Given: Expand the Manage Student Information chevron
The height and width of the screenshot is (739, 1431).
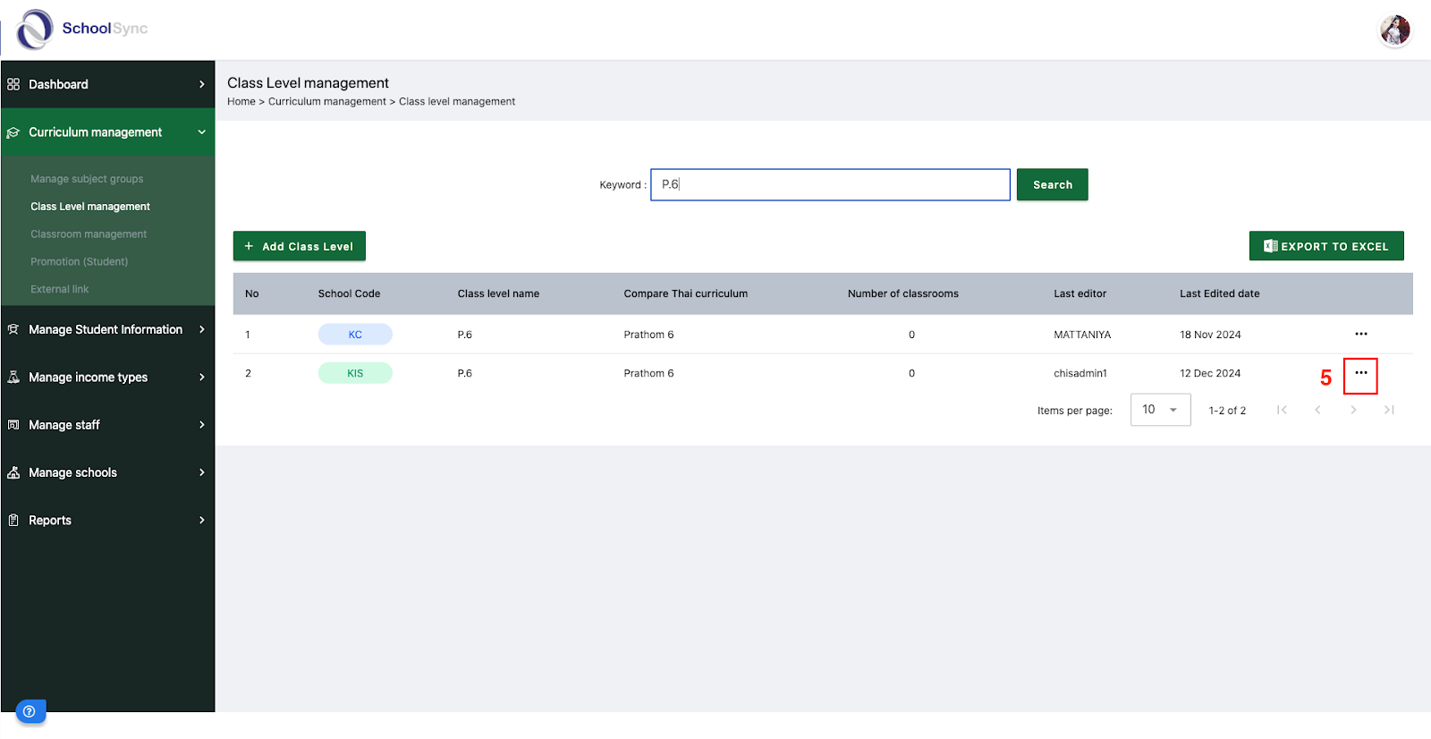Looking at the screenshot, I should pos(201,329).
